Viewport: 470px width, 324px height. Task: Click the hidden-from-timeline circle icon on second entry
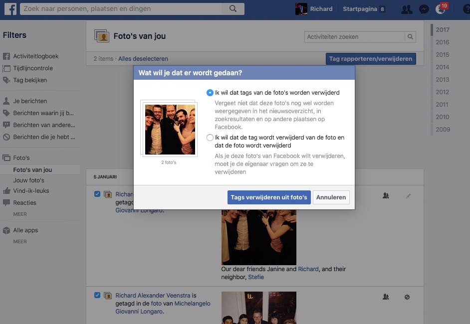(x=407, y=297)
